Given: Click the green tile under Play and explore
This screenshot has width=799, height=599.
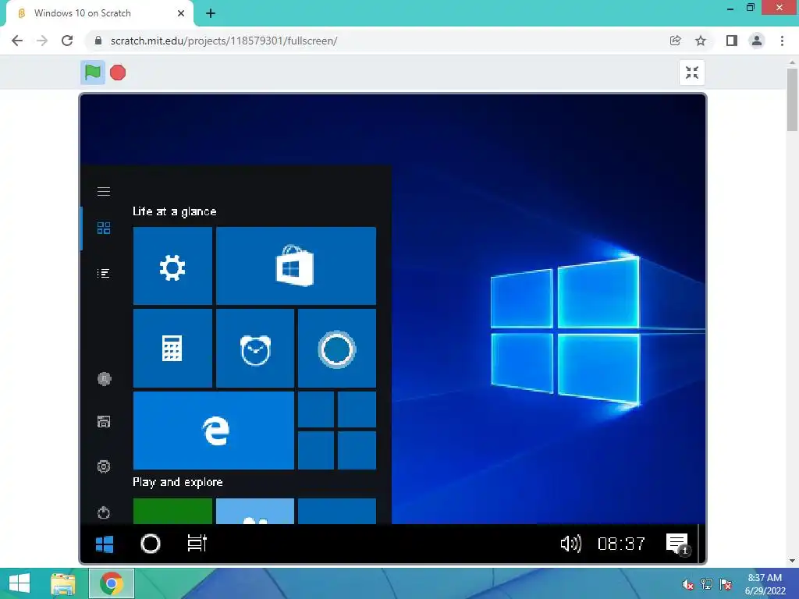Looking at the screenshot, I should tap(172, 511).
